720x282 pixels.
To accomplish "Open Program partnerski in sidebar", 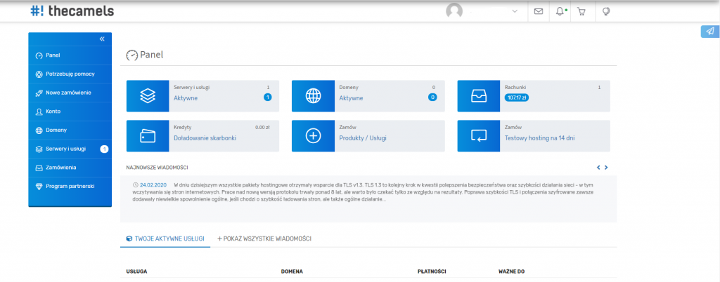I will click(70, 187).
